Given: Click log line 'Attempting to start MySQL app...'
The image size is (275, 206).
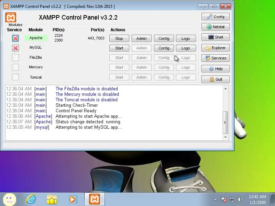Looking at the screenshot, I should tap(89, 127).
